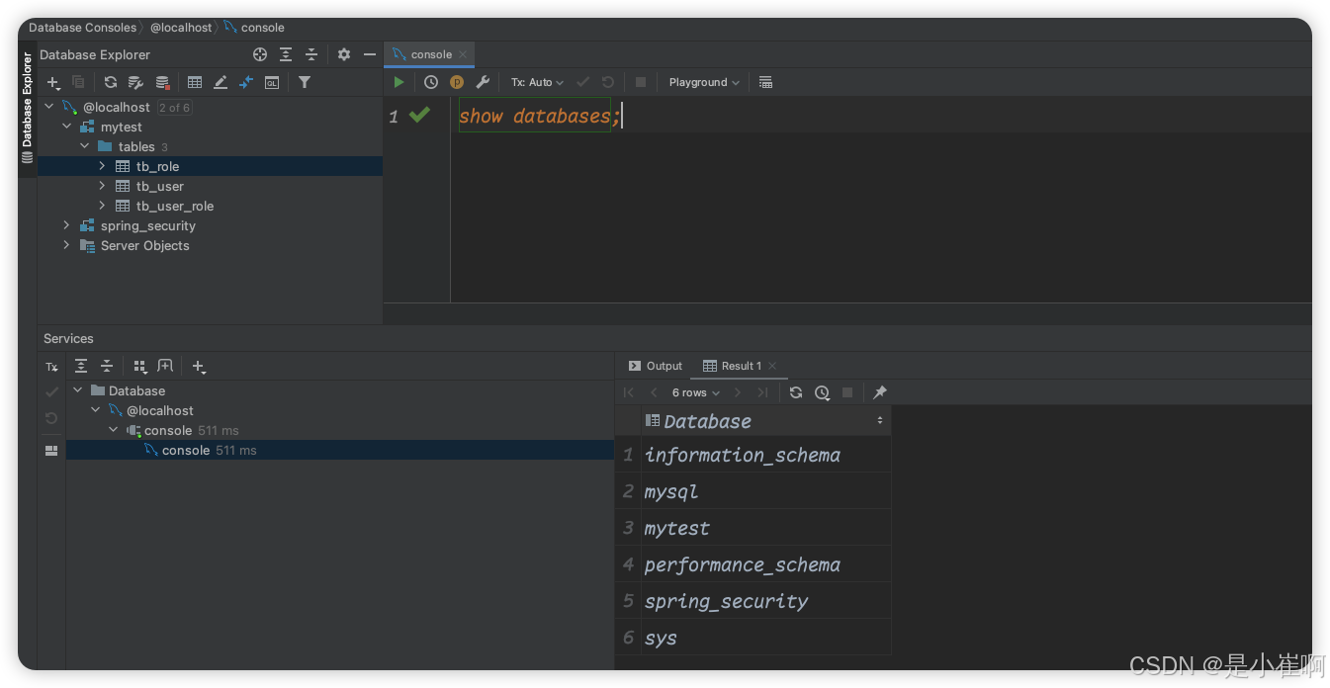Click the layout icon in Services left strip

click(51, 450)
